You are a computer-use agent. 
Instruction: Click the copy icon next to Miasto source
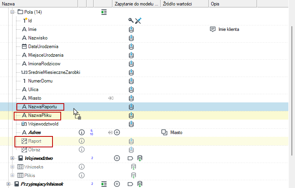(165, 132)
